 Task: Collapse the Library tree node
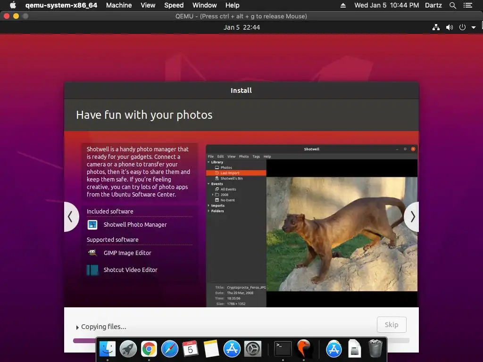208,162
